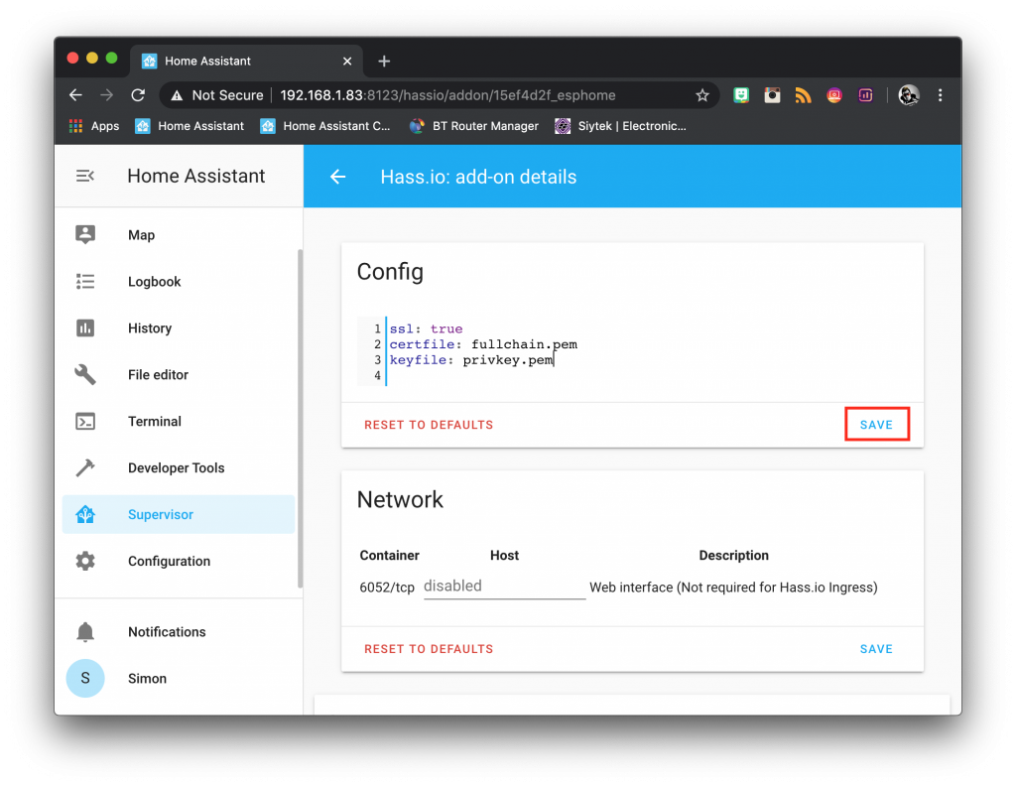
Task: Click the Configuration gear icon
Action: pyautogui.click(x=85, y=561)
